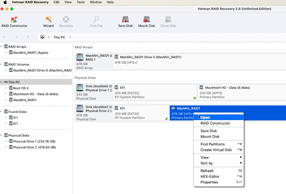
Task: Click This PC in the address bar
Action: [x=59, y=37]
